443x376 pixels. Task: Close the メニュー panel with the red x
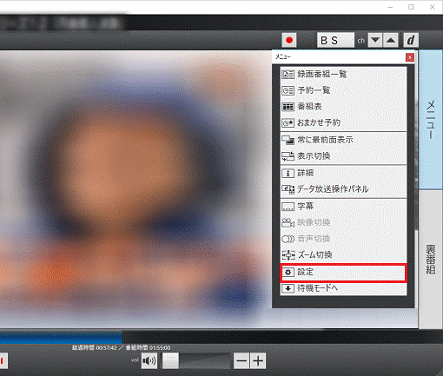(x=410, y=57)
